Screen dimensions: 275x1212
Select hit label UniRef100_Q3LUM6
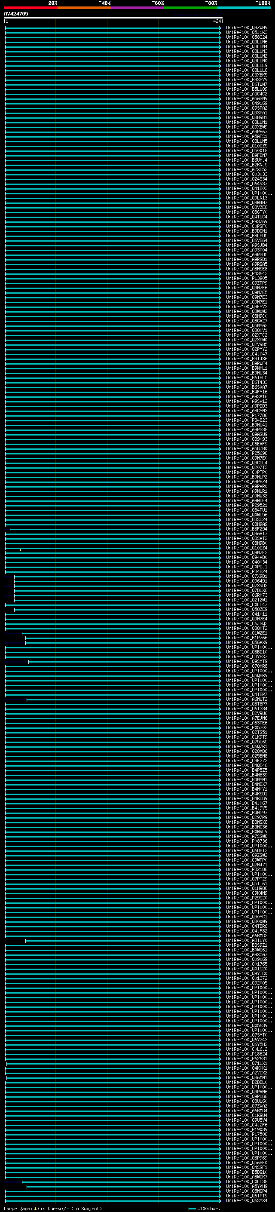246,42
